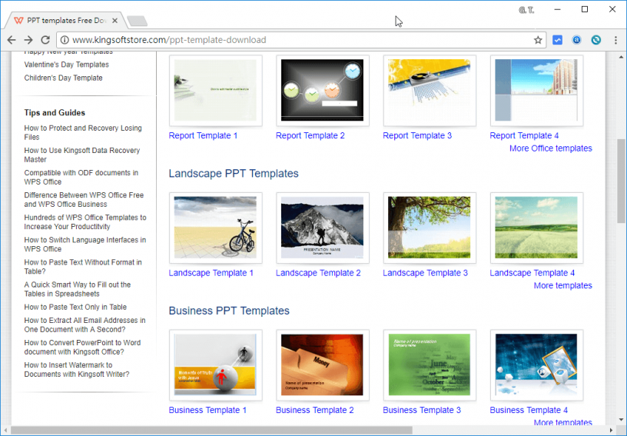Click the horizontal scrollbar left arrow
Viewport: 627px width, 436px height.
point(6,430)
